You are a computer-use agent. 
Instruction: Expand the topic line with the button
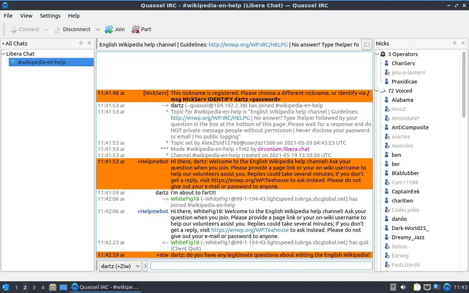(x=366, y=45)
